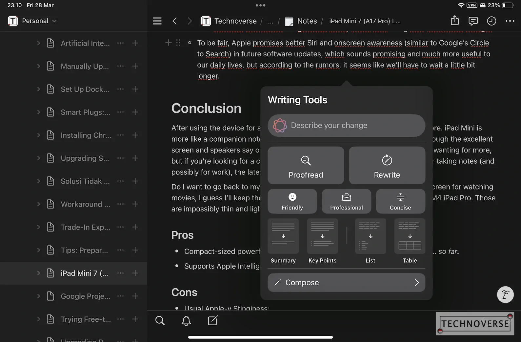The image size is (521, 342).
Task: Convert text to Key Points
Action: point(323,242)
